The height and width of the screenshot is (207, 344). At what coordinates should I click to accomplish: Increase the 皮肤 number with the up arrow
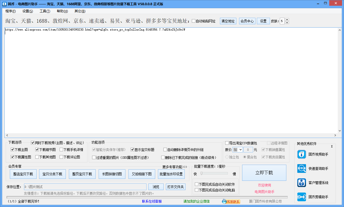click(286, 19)
